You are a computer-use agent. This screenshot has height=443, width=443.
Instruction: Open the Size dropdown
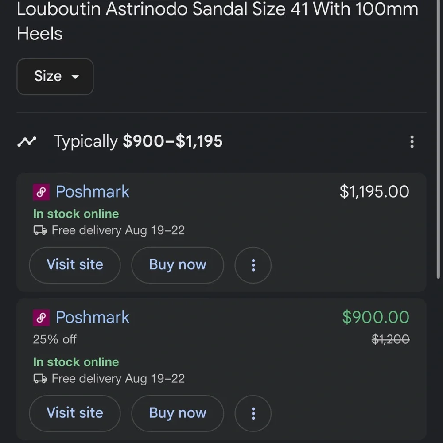click(x=55, y=77)
